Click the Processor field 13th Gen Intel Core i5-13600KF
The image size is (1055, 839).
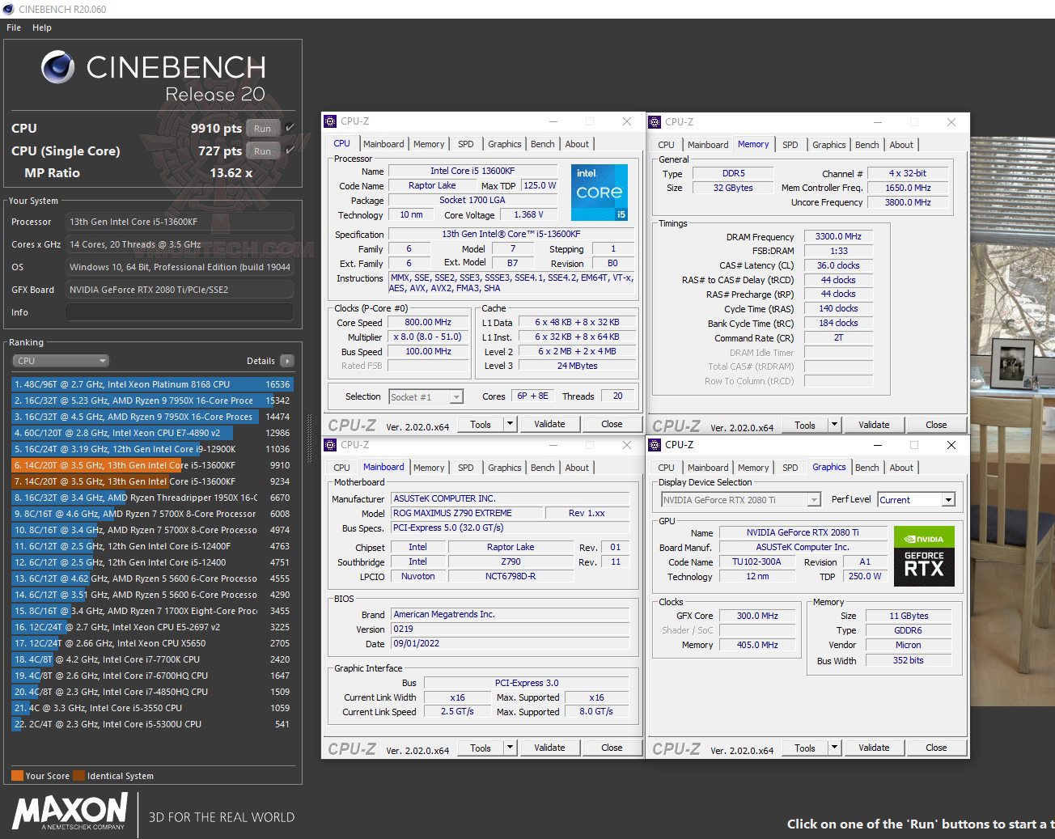(x=180, y=222)
